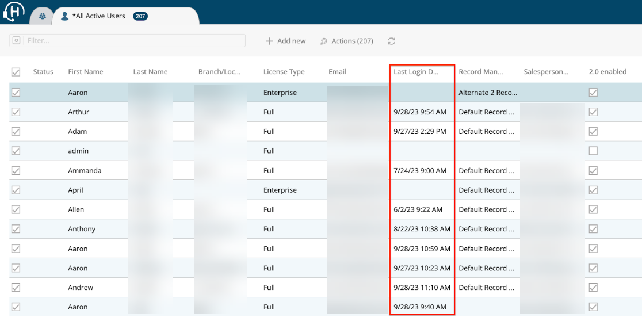Toggle selection checkbox for Arthur row
642x321 pixels.
click(x=16, y=112)
